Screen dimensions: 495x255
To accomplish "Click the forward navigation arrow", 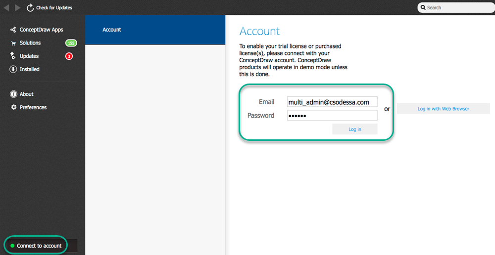I will 18,7.
